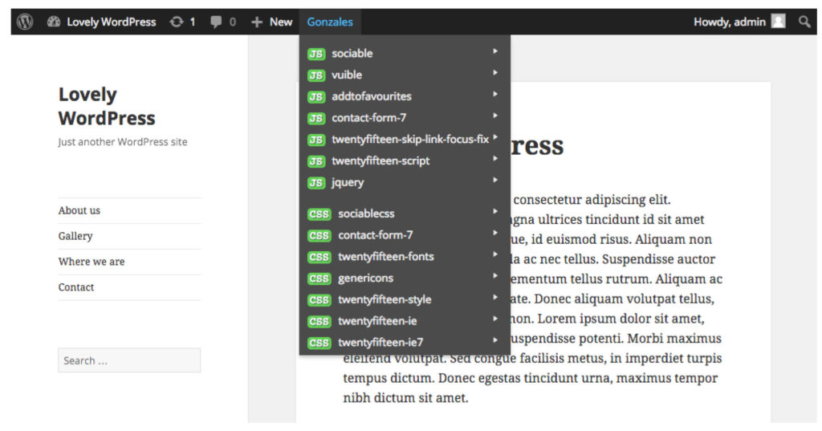822x431 pixels.
Task: Click the WordPress logo icon
Action: 25,22
